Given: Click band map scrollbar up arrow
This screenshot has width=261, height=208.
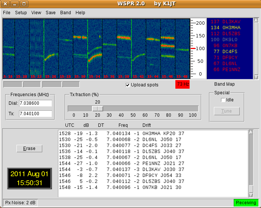Looking at the screenshot, I should coord(257,20).
